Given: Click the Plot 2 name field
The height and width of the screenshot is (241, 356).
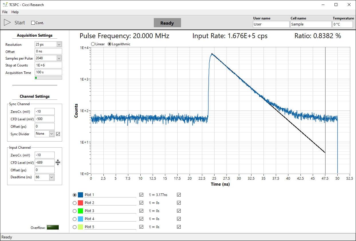Looking at the screenshot, I should pos(110,203).
